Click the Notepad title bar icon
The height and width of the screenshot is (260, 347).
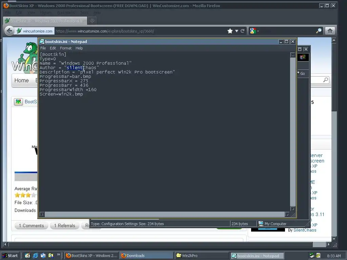(42, 42)
